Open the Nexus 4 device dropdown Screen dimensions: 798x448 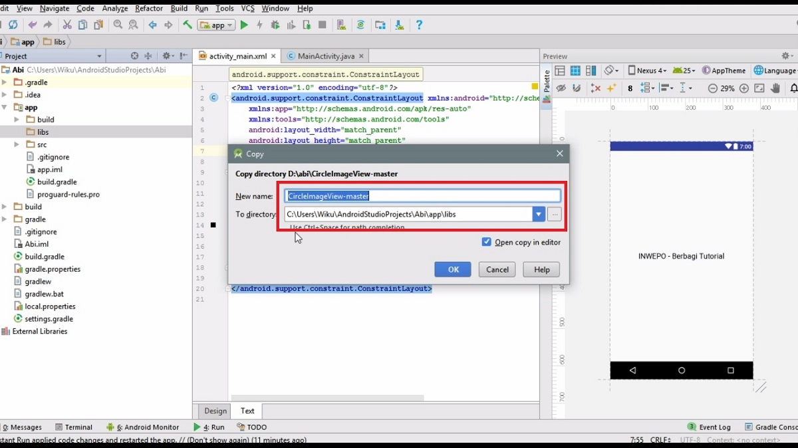[x=648, y=70]
